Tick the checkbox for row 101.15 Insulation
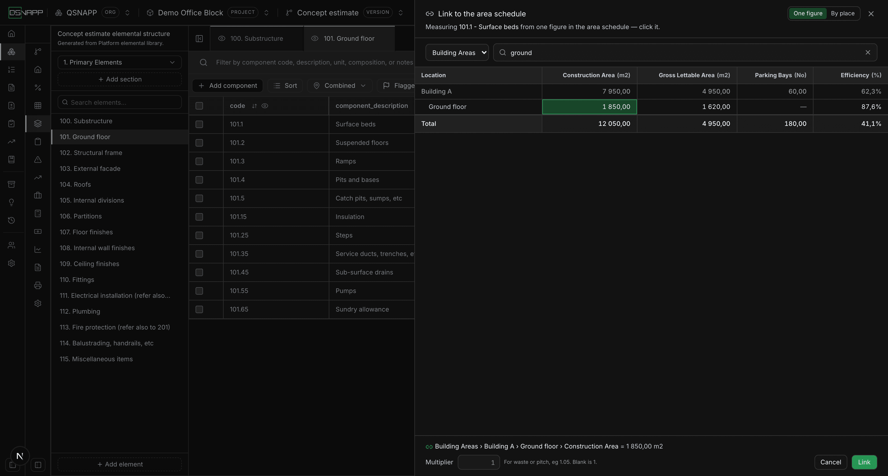This screenshot has width=888, height=476. (x=199, y=217)
